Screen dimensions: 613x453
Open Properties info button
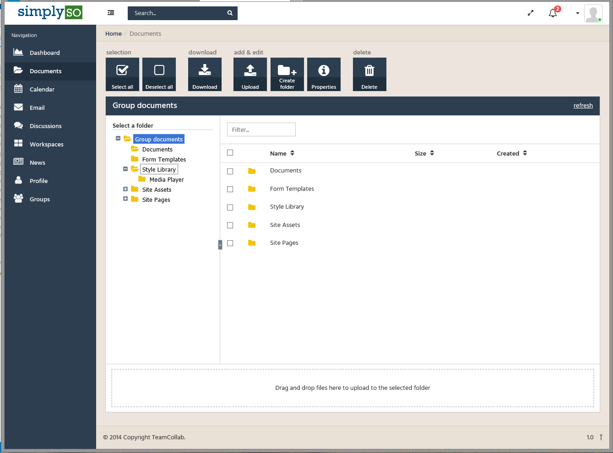324,74
